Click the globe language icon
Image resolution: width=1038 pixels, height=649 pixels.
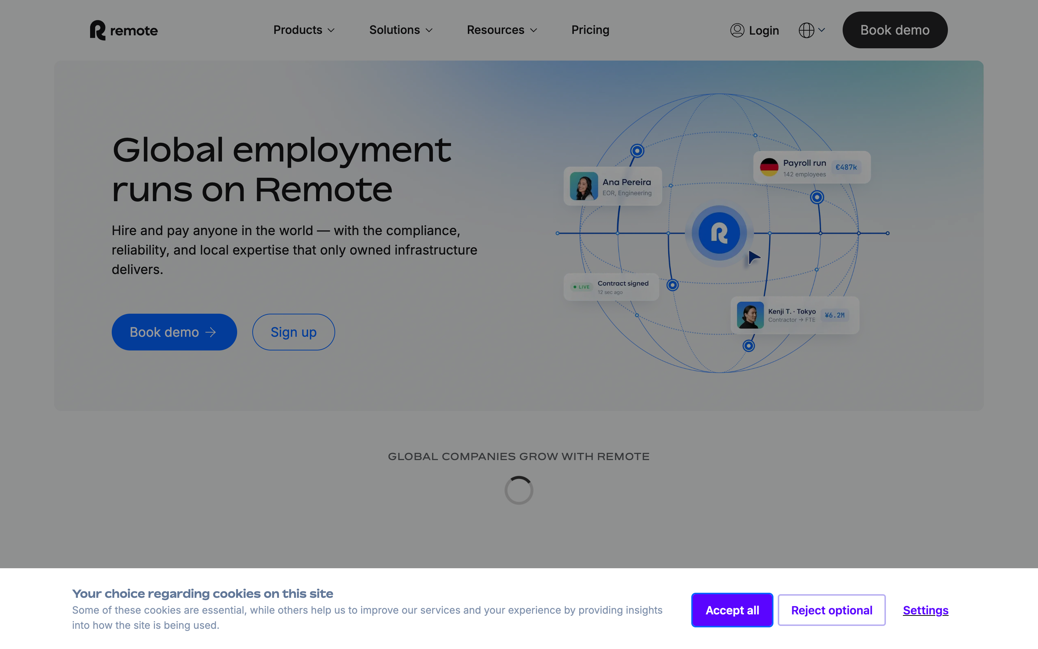806,30
